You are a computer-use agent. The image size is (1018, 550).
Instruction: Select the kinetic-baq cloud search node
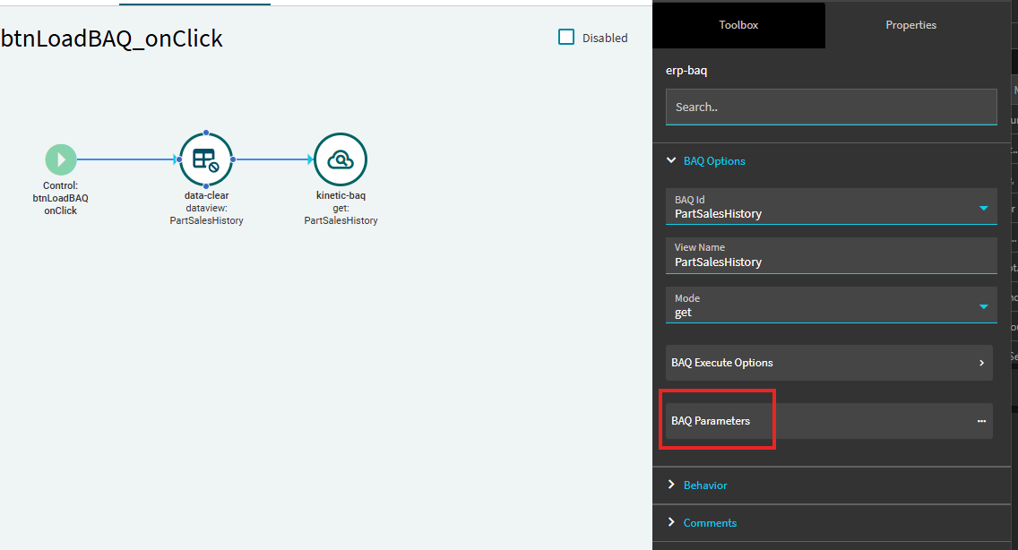[341, 159]
